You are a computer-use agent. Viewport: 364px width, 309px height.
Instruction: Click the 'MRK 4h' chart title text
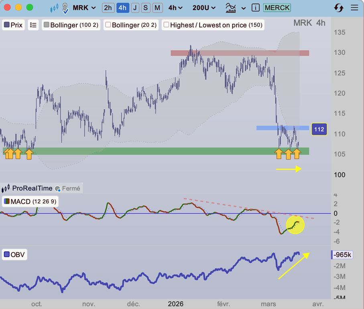[x=309, y=23]
